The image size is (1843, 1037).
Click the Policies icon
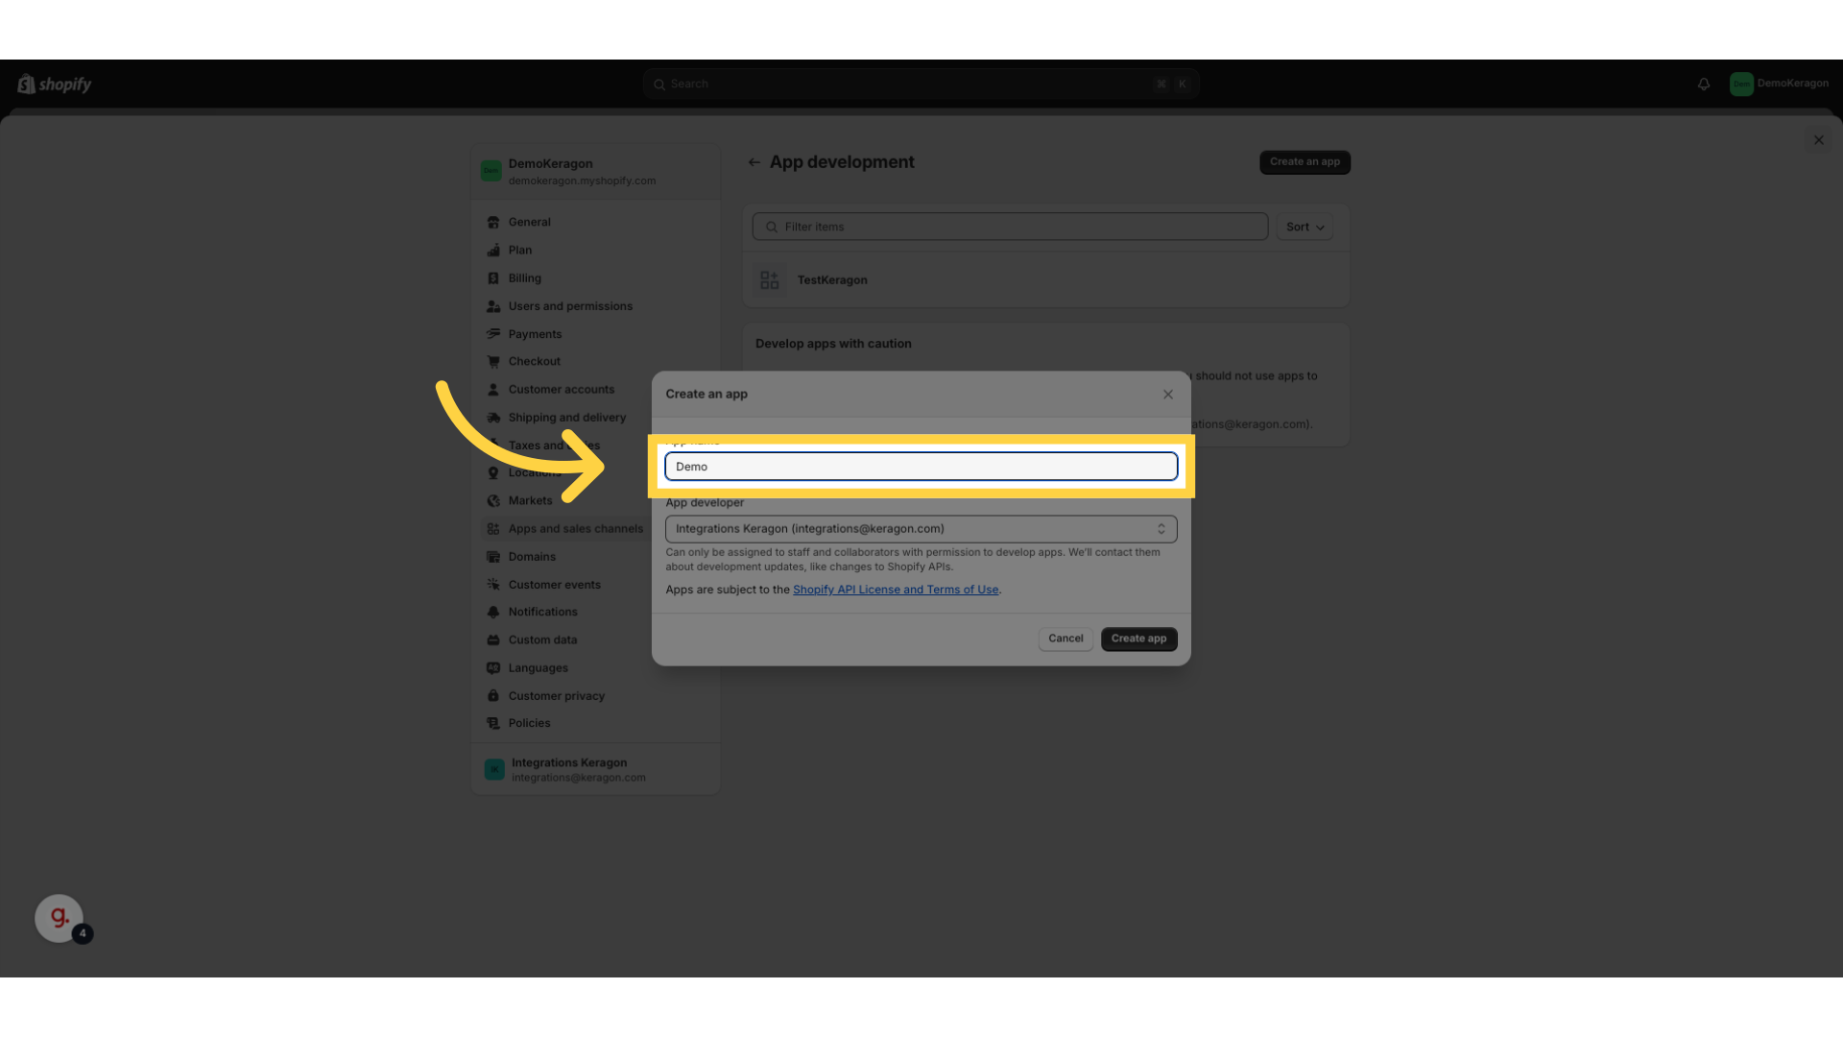(x=493, y=724)
